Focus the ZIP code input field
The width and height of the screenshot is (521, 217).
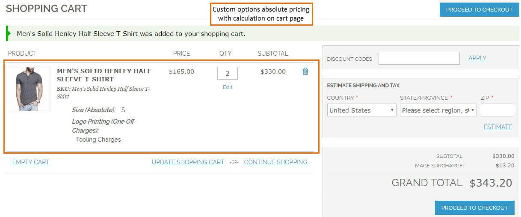(x=497, y=110)
